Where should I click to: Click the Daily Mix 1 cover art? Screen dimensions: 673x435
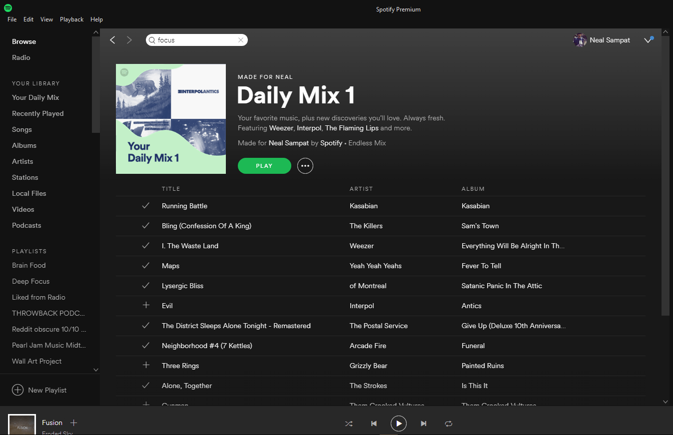pos(171,119)
